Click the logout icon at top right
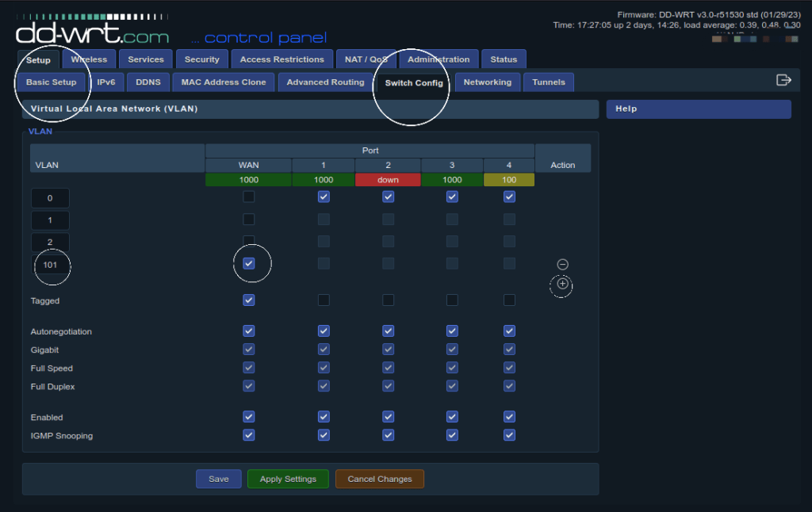 click(783, 80)
